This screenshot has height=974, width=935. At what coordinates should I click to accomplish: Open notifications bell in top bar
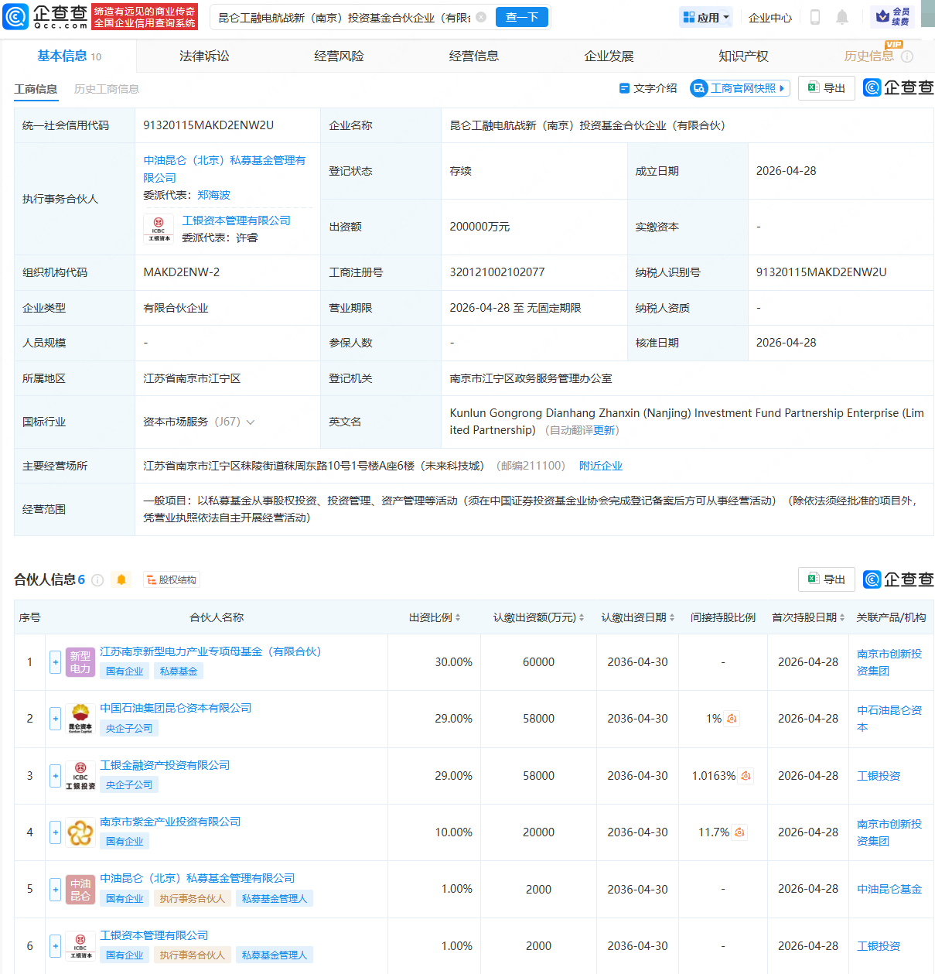coord(842,17)
